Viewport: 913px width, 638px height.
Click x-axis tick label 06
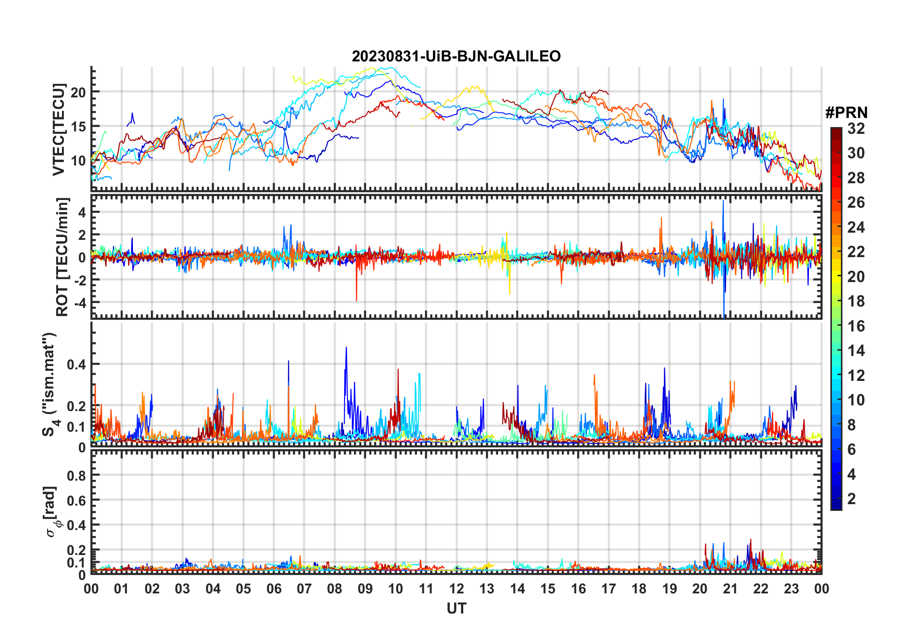274,589
